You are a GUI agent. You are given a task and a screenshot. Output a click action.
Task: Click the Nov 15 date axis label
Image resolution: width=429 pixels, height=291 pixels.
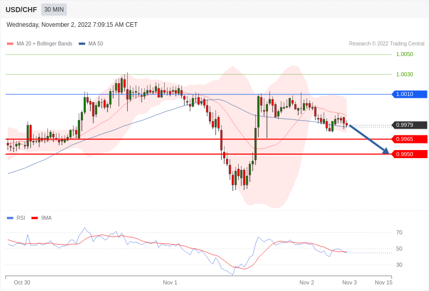384,282
